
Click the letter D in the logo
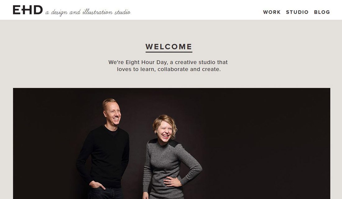[x=38, y=10]
